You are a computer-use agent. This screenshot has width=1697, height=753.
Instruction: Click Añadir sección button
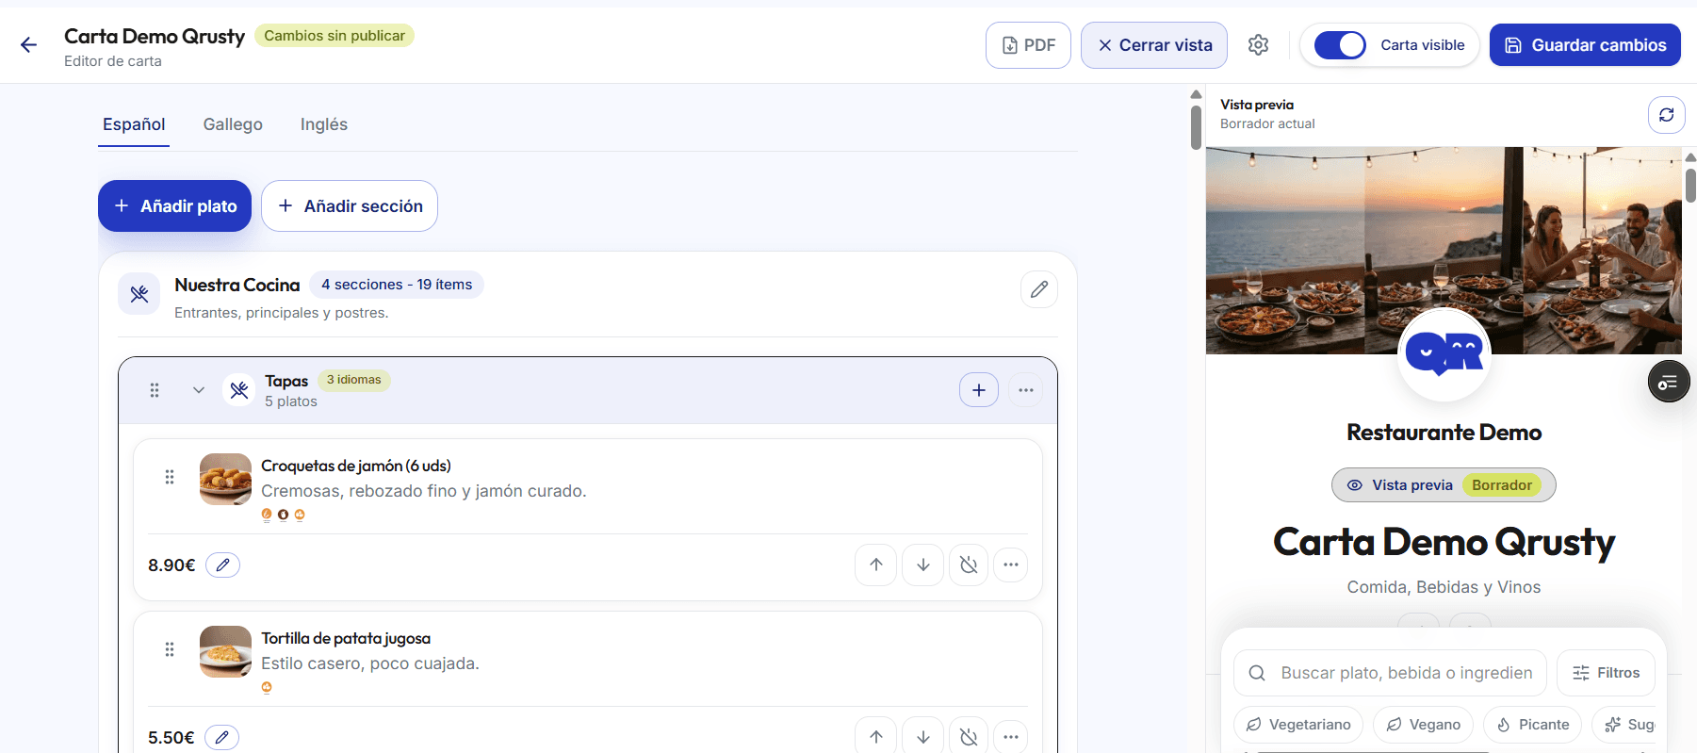click(x=350, y=205)
